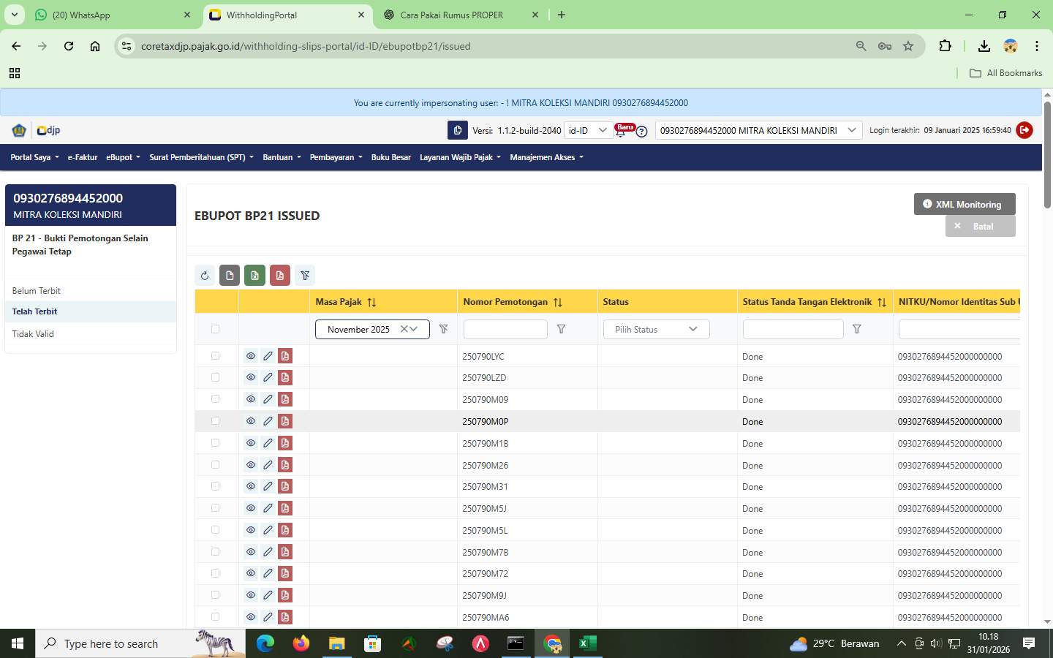This screenshot has height=658, width=1053.
Task: Select Belum Terbit in sidebar
Action: click(36, 290)
